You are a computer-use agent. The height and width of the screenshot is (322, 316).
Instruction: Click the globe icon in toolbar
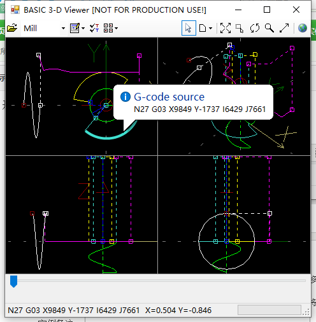click(x=303, y=28)
